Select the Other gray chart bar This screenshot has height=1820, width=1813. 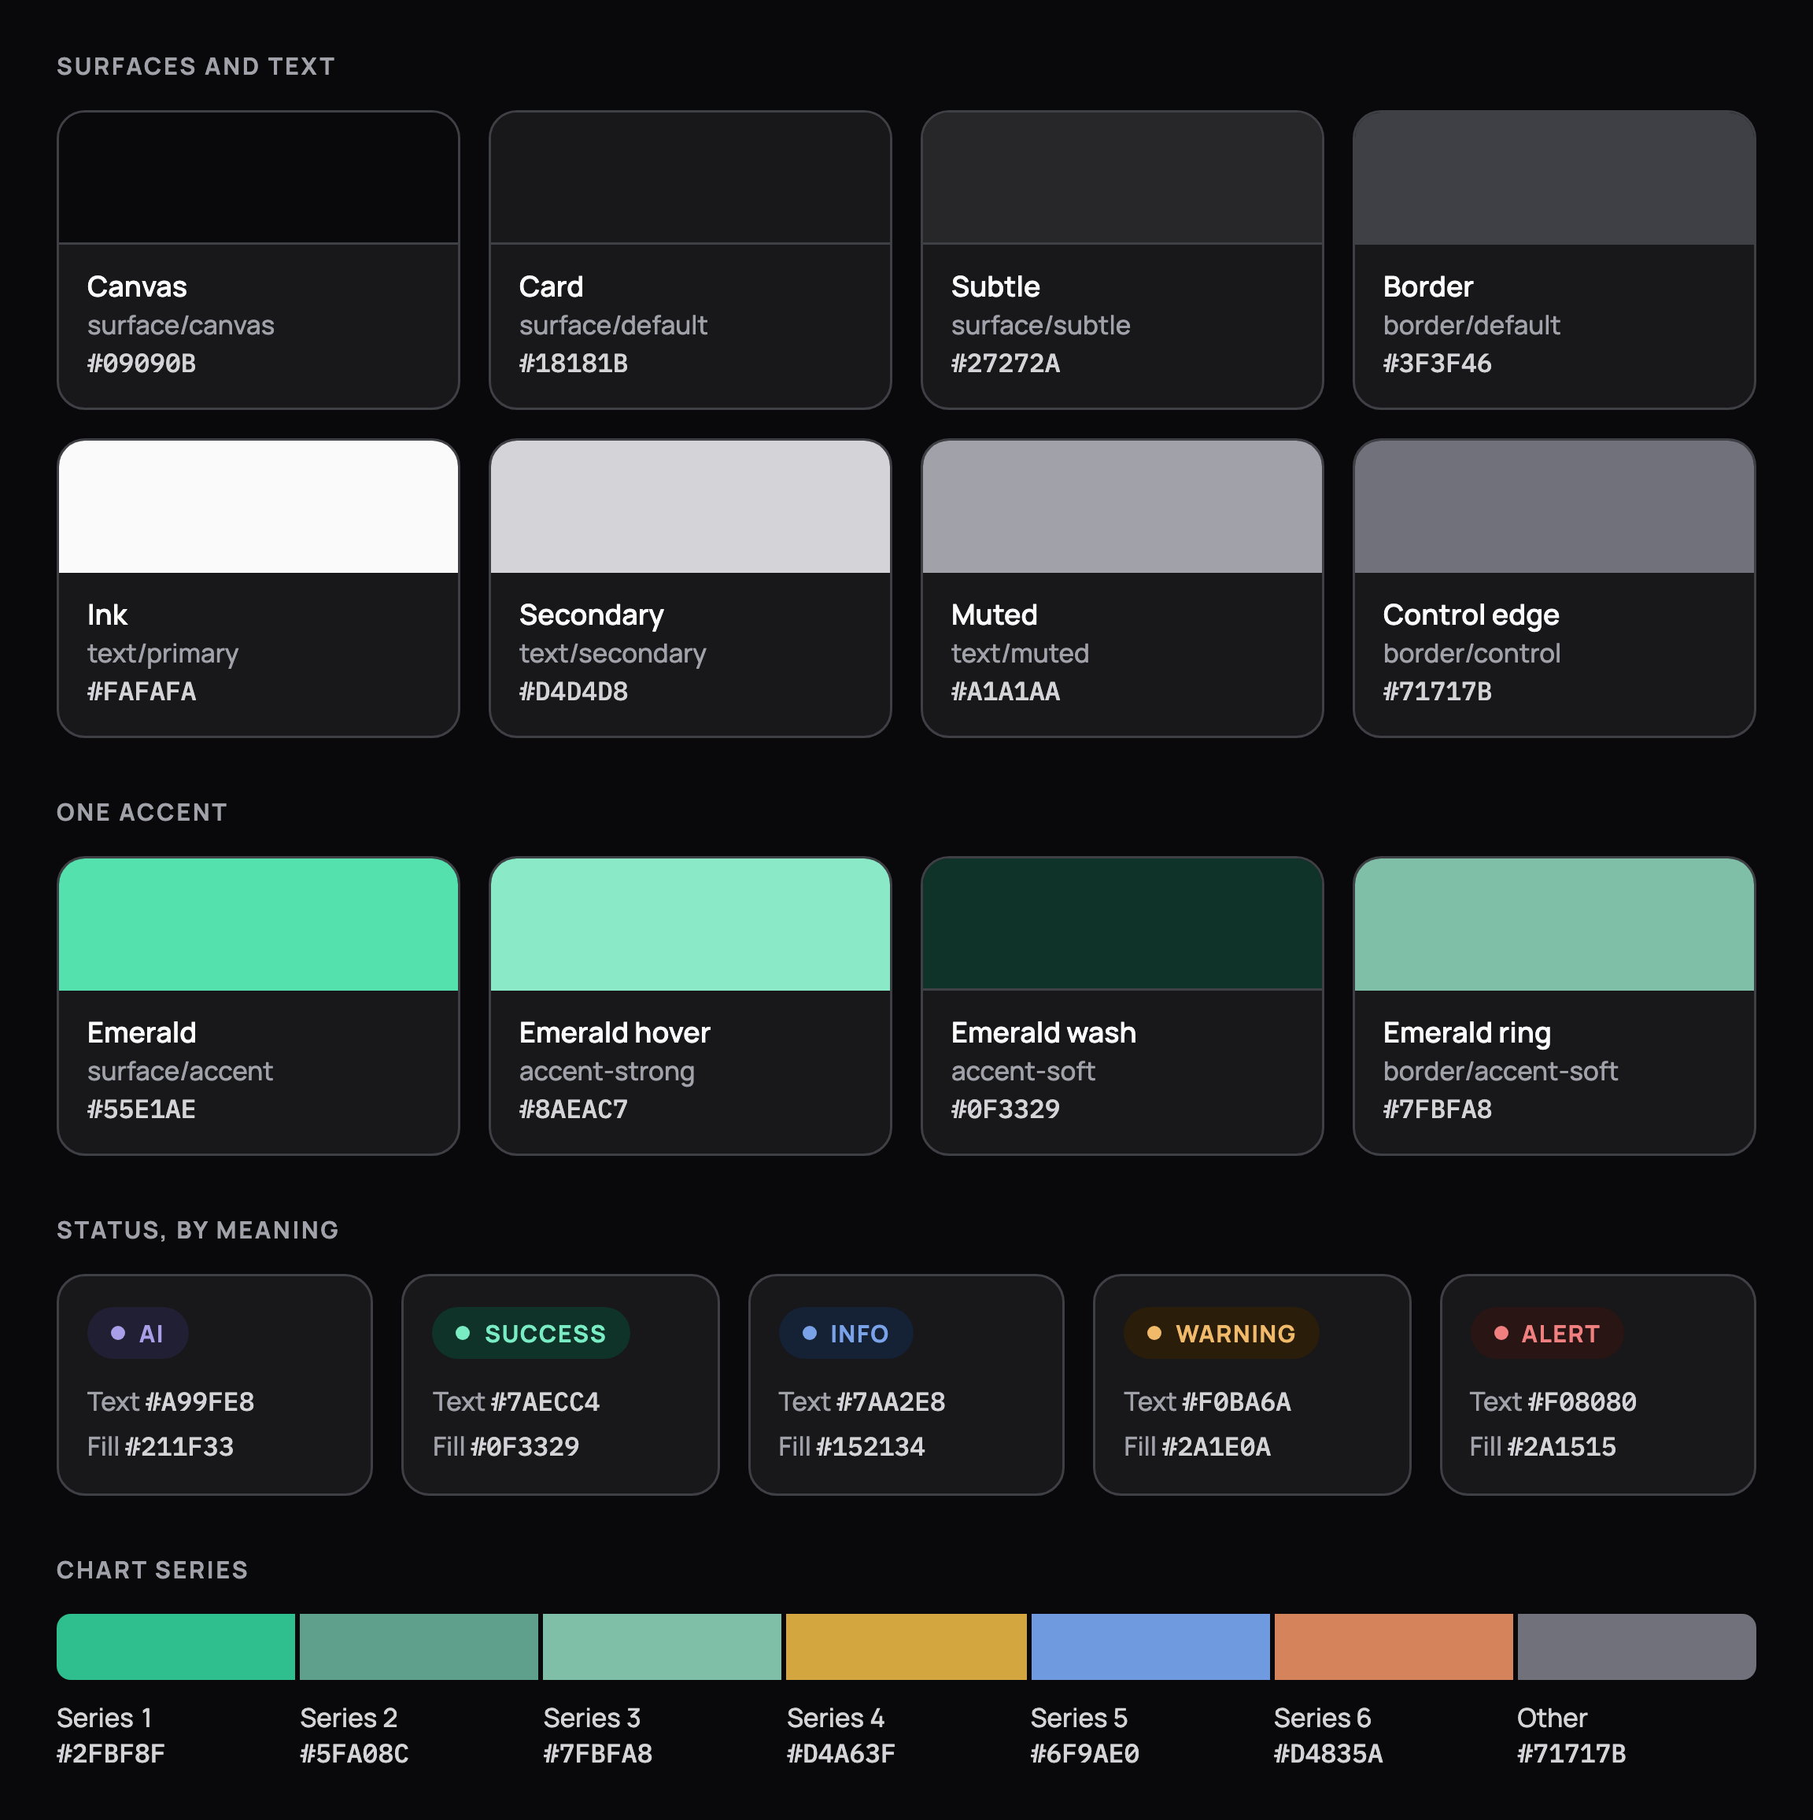click(x=1636, y=1647)
